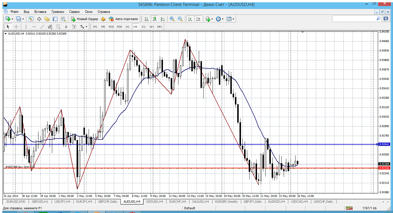This screenshot has width=393, height=213.
Task: Click the search input field
Action: click(x=354, y=19)
